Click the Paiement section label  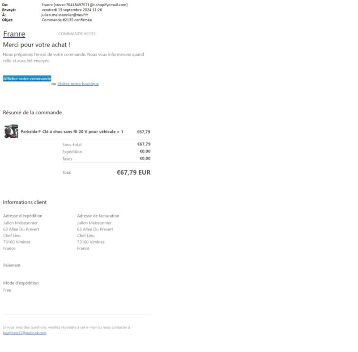coord(12,265)
